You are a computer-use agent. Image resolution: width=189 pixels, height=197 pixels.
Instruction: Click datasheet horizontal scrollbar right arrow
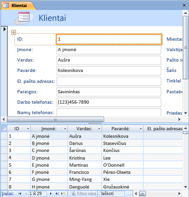[x=180, y=194]
